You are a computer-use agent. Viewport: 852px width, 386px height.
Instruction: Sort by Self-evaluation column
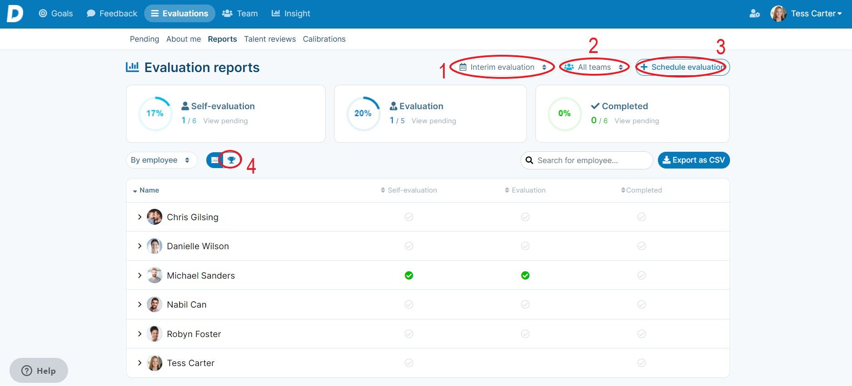click(x=409, y=190)
